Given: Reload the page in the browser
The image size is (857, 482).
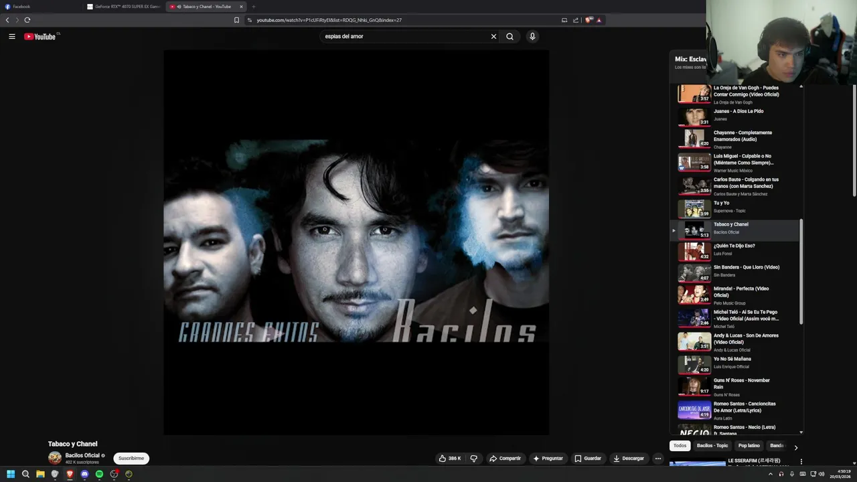Looking at the screenshot, I should pyautogui.click(x=27, y=20).
